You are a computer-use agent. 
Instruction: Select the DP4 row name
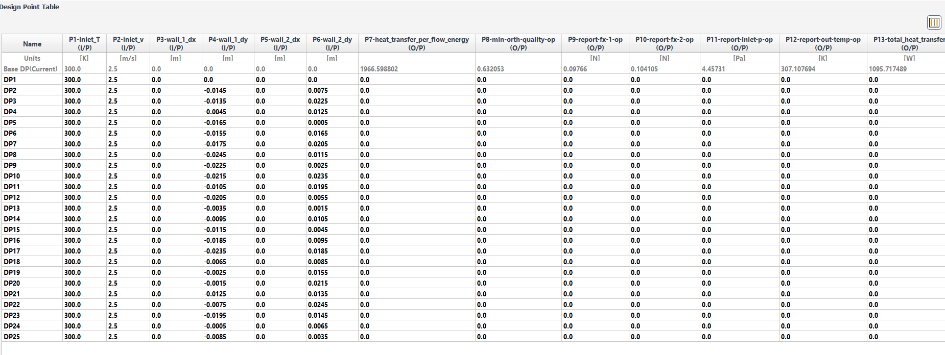10,112
